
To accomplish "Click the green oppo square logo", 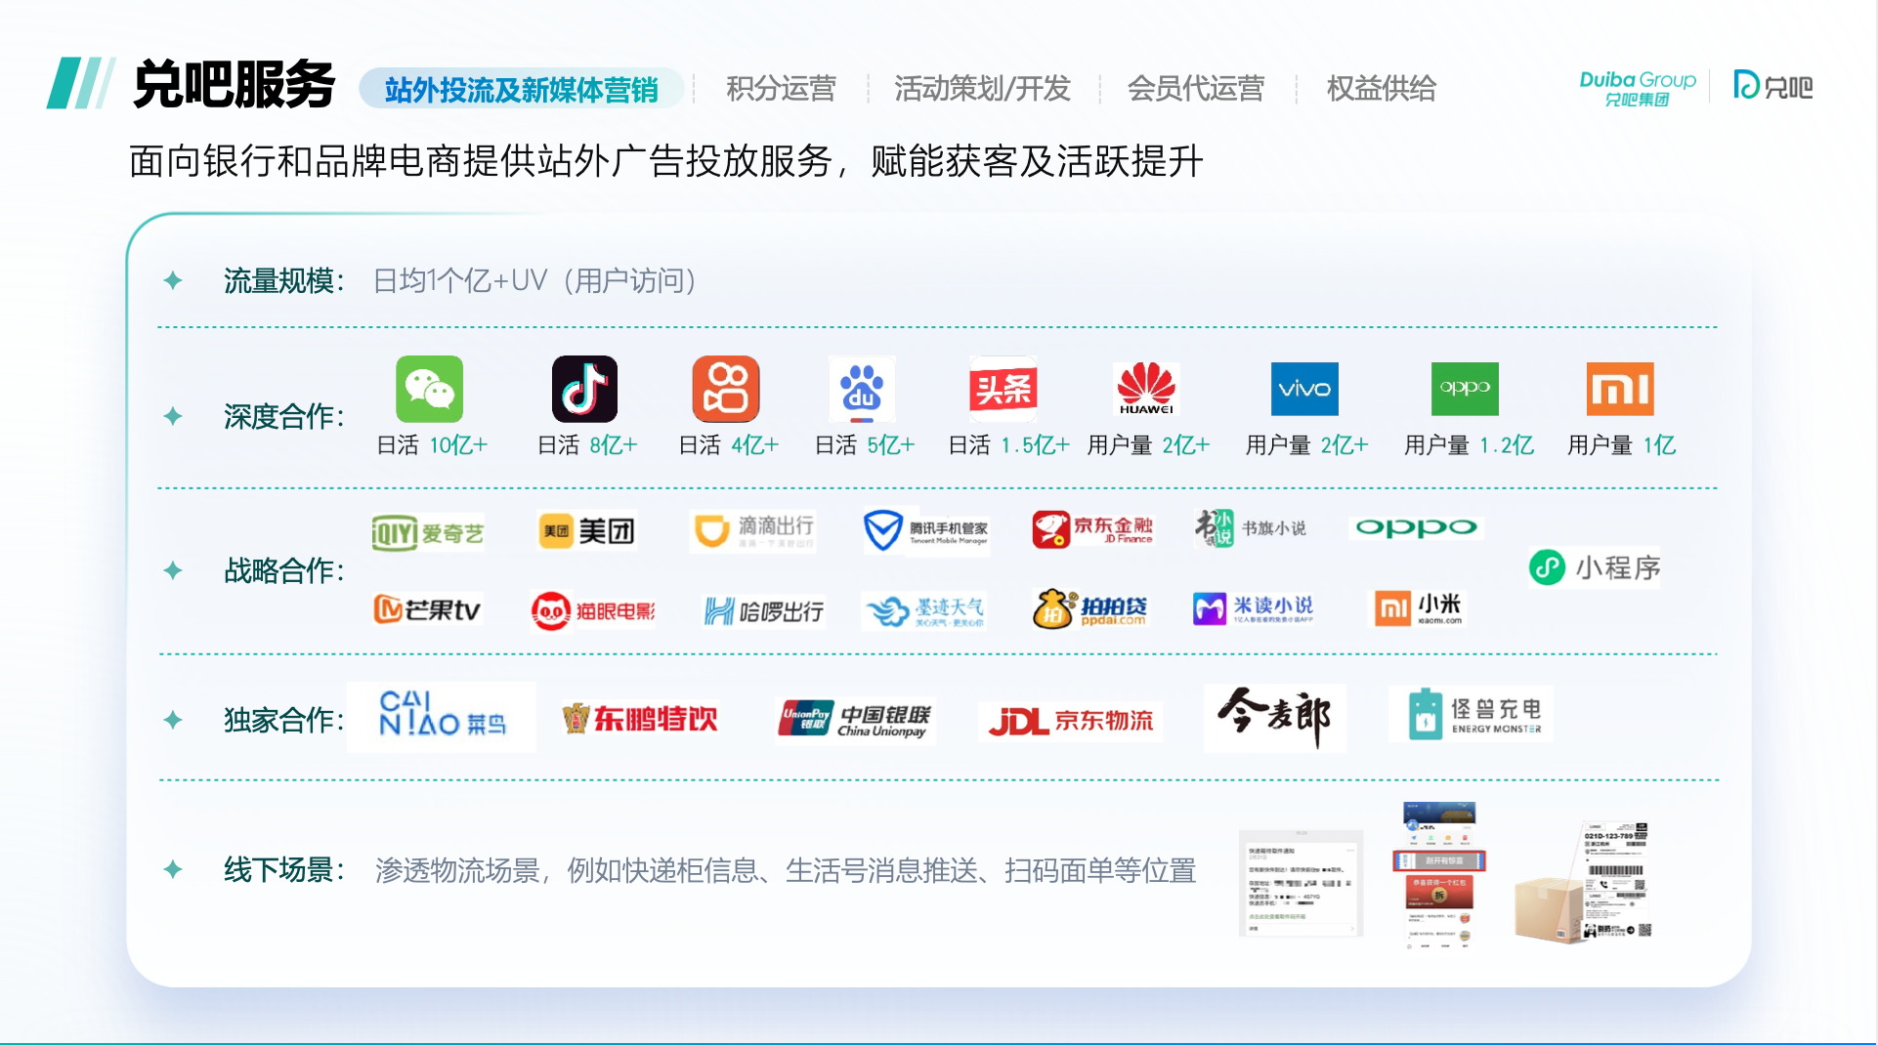I will pyautogui.click(x=1465, y=389).
